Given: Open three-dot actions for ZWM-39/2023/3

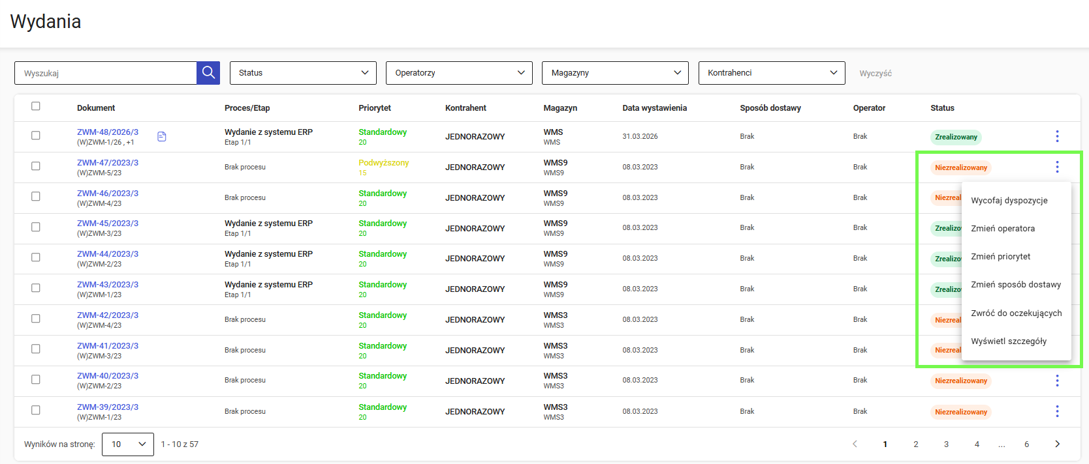Looking at the screenshot, I should [1057, 411].
